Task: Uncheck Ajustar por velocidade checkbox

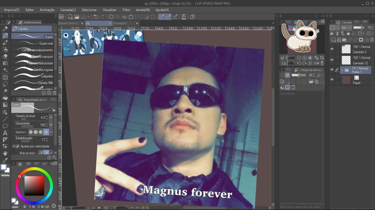Action: click(x=17, y=146)
